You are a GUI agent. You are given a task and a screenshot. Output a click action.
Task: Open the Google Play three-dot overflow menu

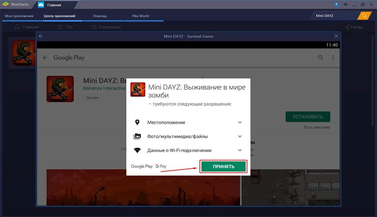point(333,58)
